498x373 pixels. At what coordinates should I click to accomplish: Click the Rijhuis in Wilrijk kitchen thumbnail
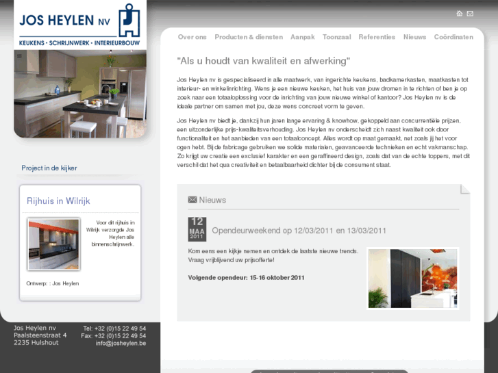click(53, 244)
